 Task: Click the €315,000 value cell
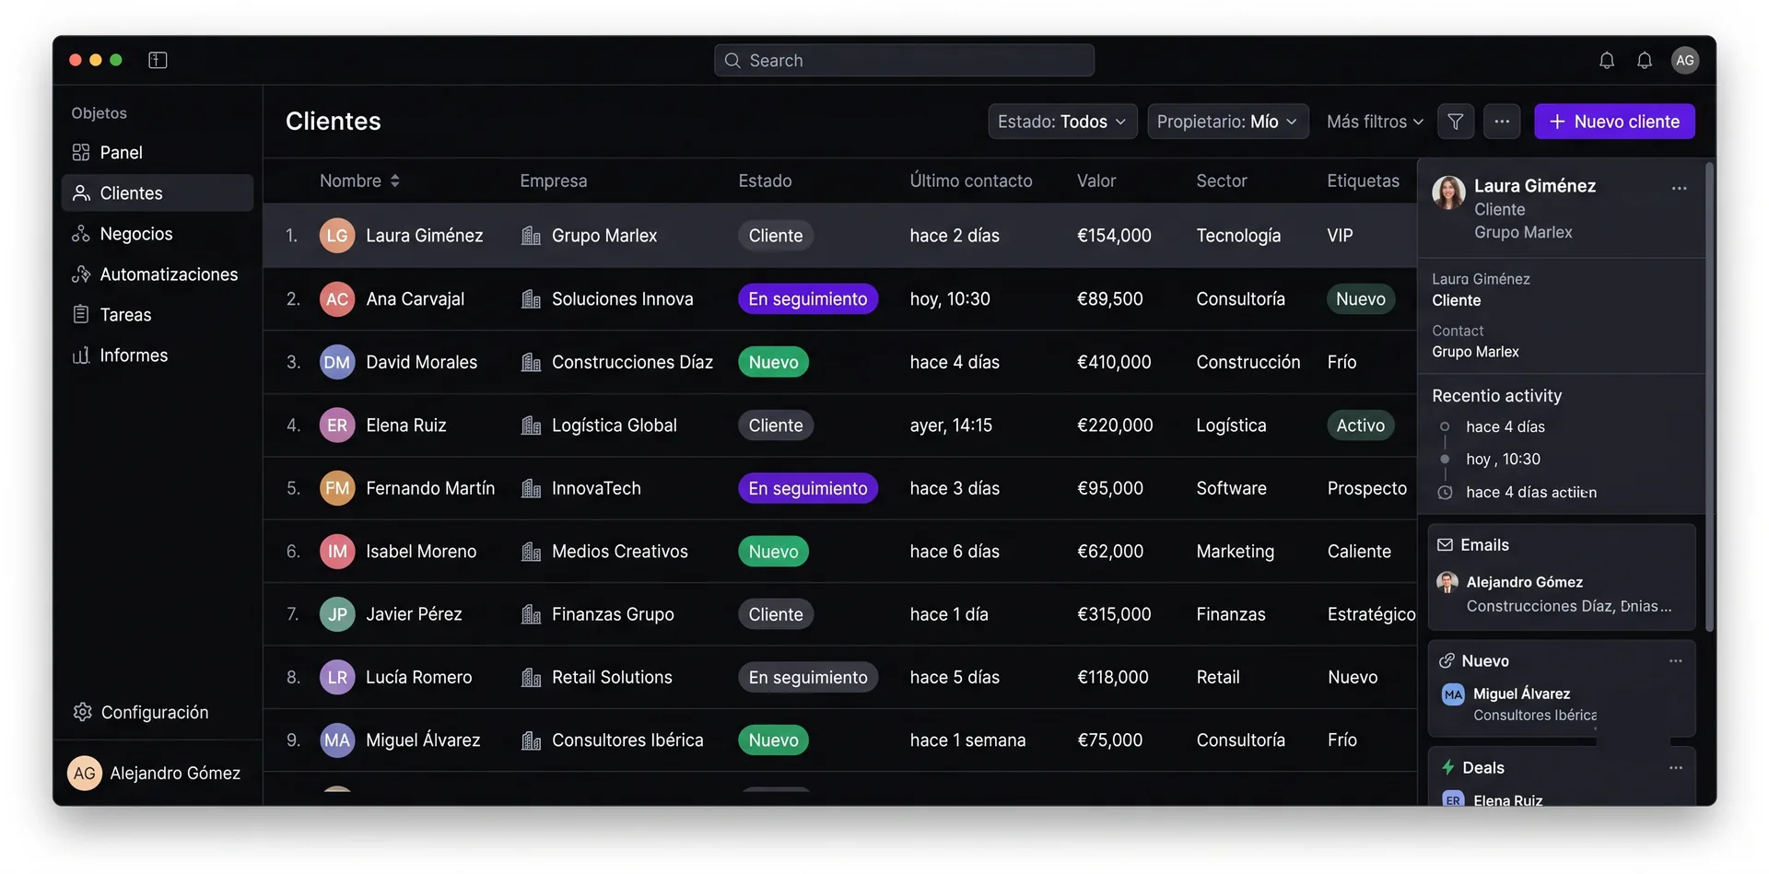[1114, 614]
